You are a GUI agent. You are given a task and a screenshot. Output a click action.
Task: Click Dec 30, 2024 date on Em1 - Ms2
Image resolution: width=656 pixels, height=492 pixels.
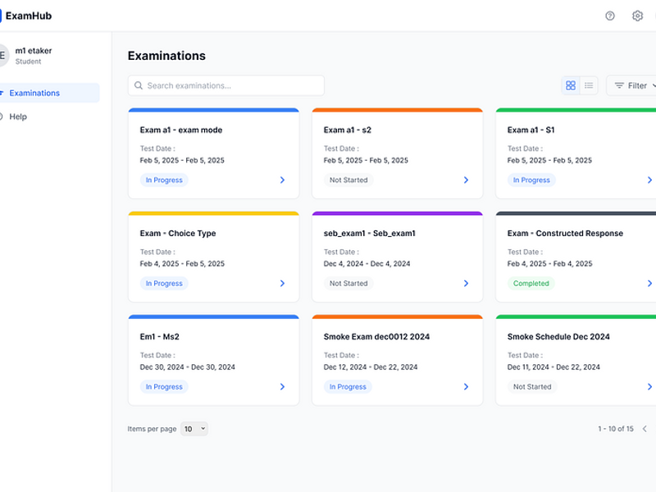tap(188, 367)
